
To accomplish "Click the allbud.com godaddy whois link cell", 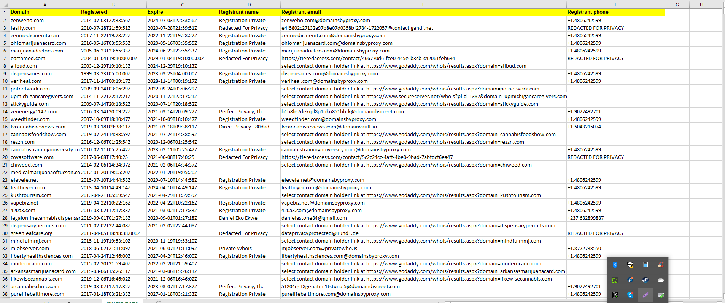I will click(423, 66).
